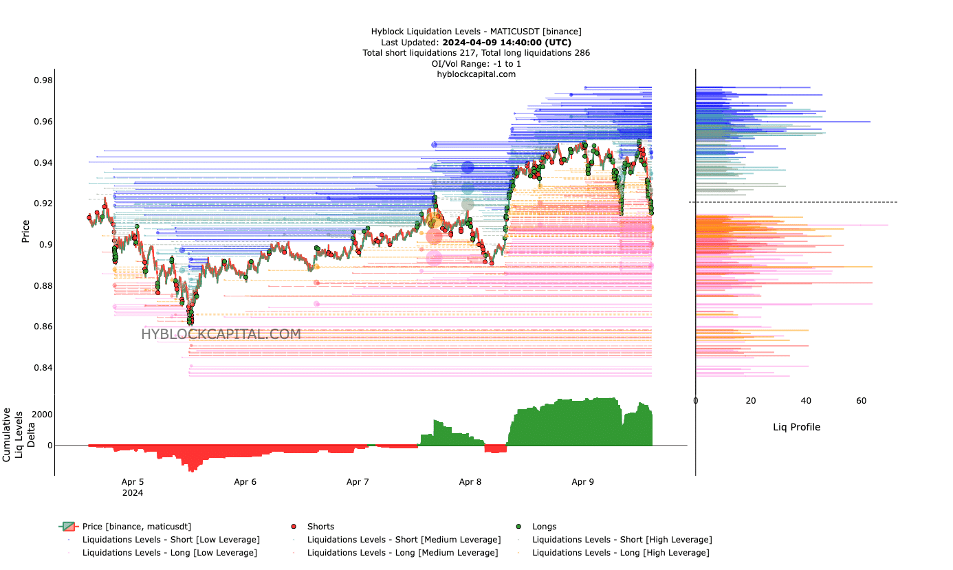Click the Cumulative Liq Levels Delta axis title
Screen dimensions: 953x570
point(19,435)
